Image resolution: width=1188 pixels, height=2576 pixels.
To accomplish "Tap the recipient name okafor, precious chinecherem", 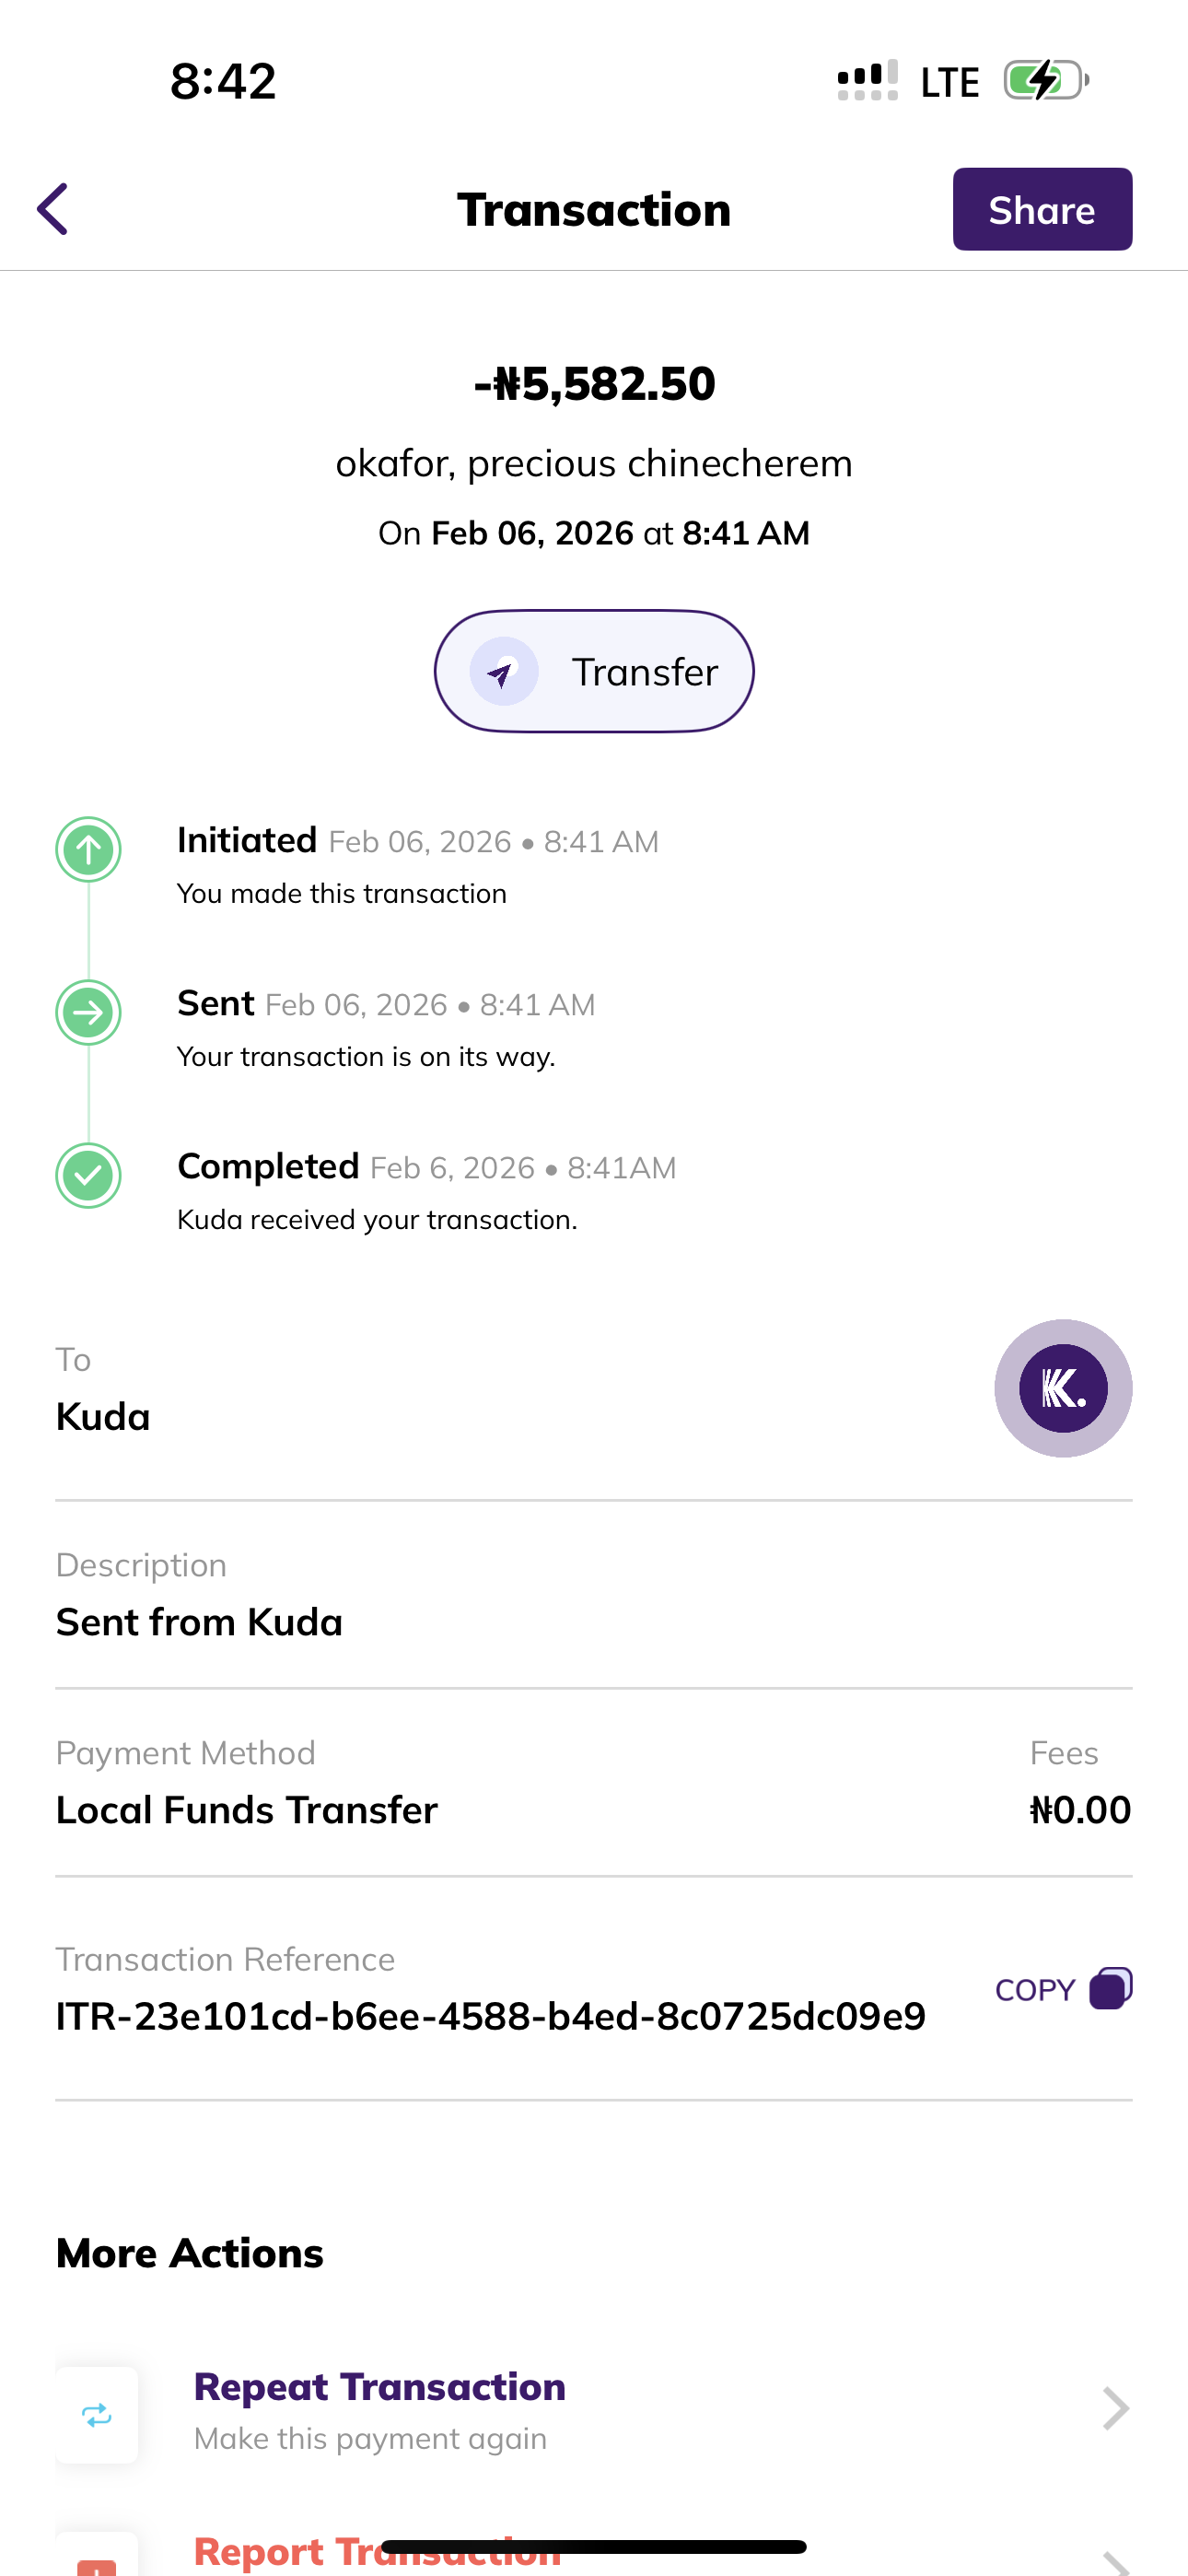I will (x=594, y=464).
